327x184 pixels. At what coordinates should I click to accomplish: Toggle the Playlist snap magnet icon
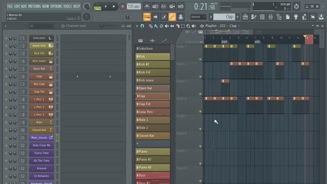(x=142, y=26)
